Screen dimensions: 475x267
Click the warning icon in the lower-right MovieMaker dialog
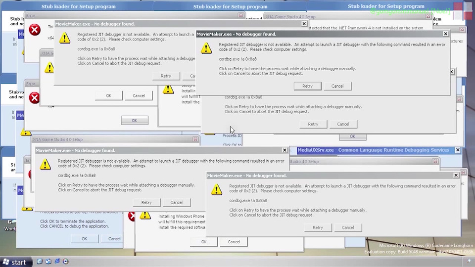[x=217, y=190]
